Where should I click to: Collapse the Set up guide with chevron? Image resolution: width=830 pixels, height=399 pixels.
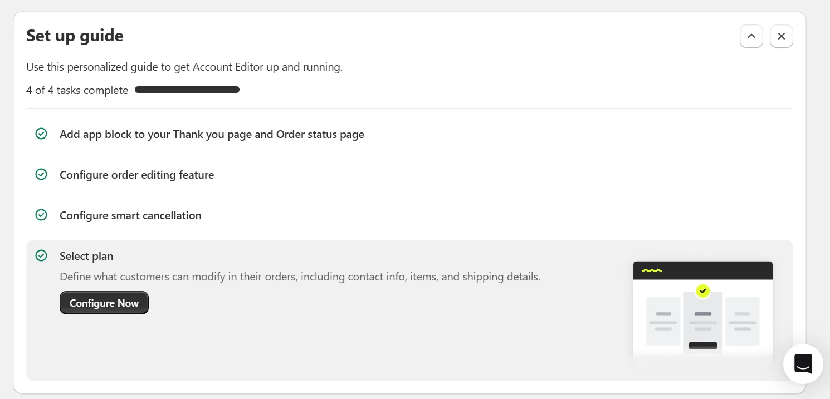[751, 36]
